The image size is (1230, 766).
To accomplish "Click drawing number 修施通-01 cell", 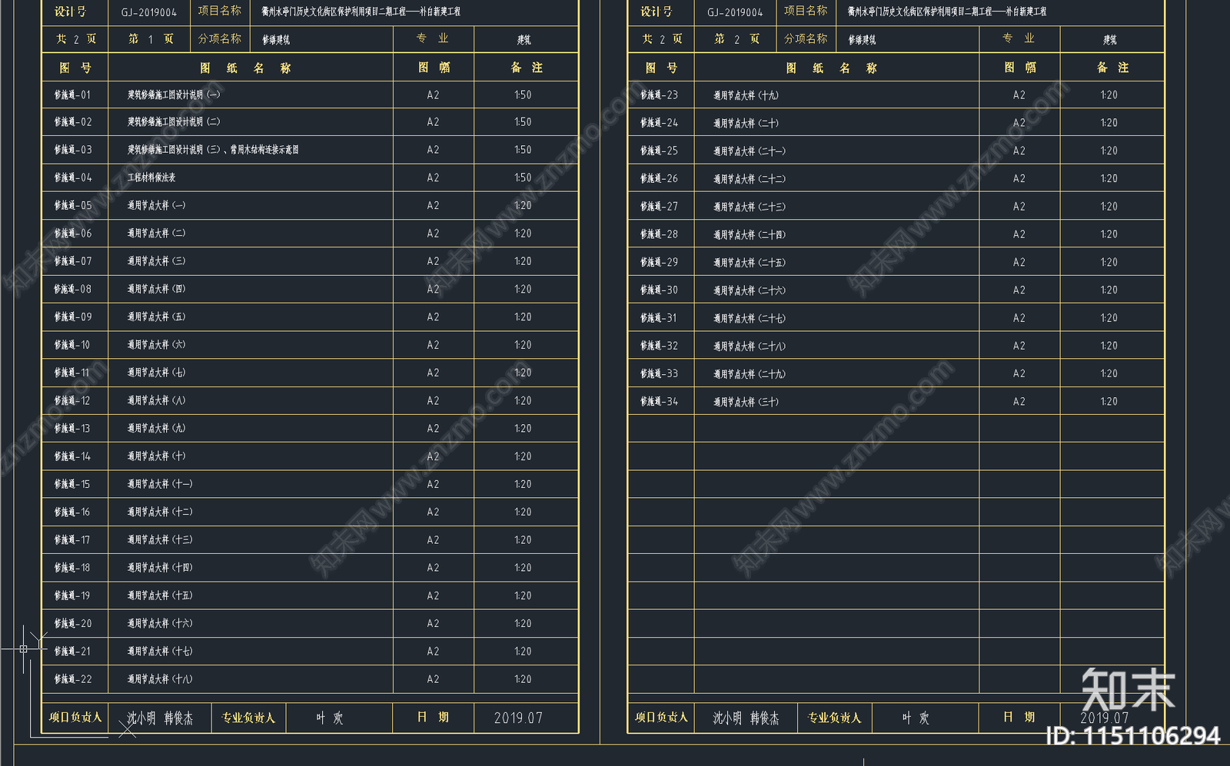I will (73, 95).
